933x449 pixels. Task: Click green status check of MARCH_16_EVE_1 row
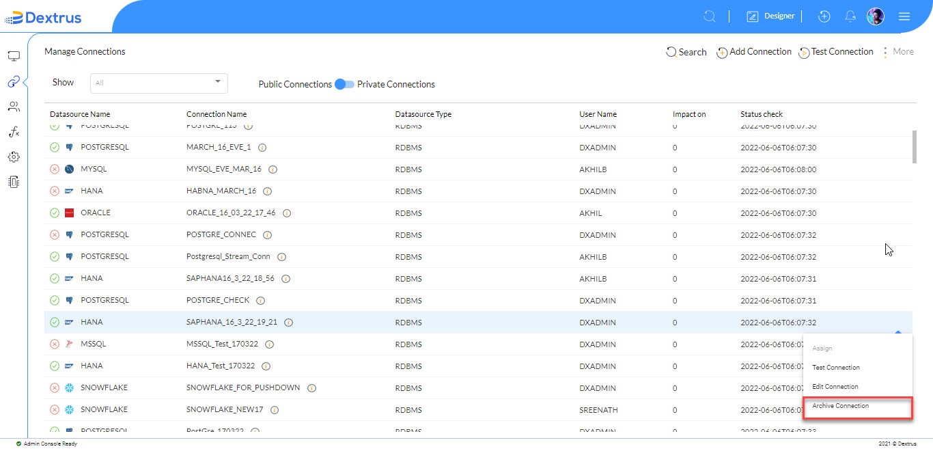(x=55, y=148)
